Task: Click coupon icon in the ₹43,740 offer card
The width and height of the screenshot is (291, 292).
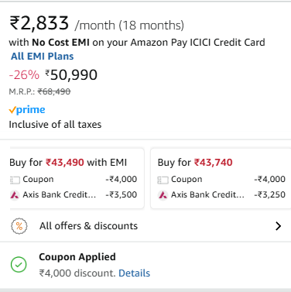Action: coord(163,180)
